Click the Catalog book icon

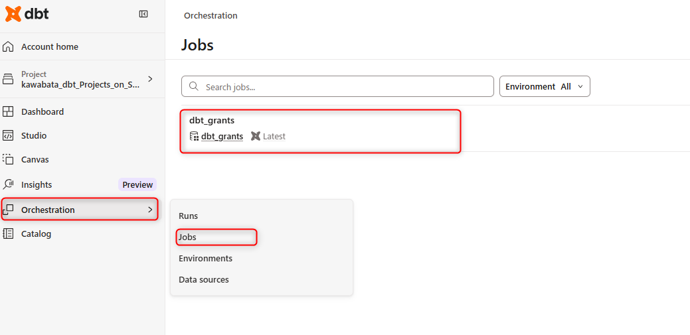click(x=8, y=234)
